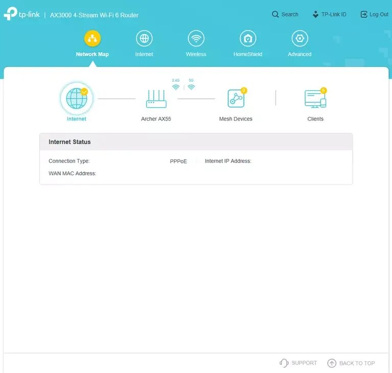
Task: Click the Clients label
Action: (x=315, y=119)
